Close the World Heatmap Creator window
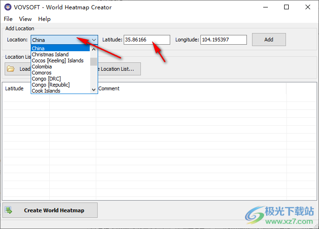This screenshot has width=319, height=229. point(308,7)
